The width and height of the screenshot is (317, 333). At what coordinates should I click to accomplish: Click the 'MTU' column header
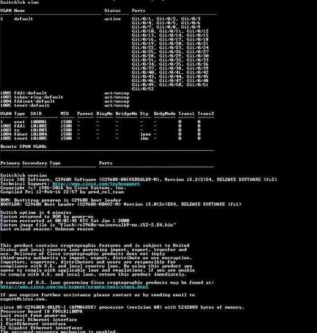65,114
